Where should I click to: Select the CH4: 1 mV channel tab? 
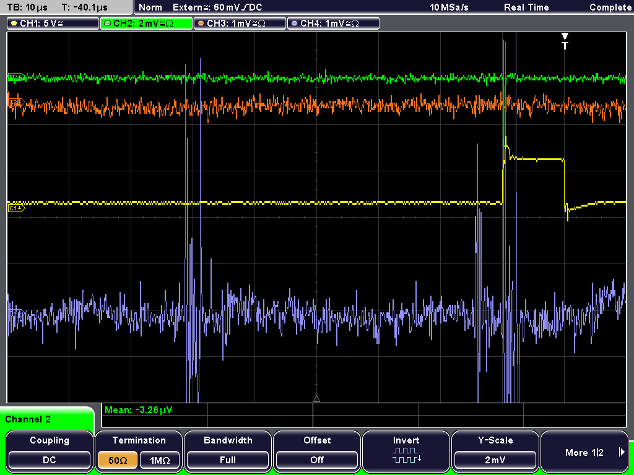(x=333, y=23)
